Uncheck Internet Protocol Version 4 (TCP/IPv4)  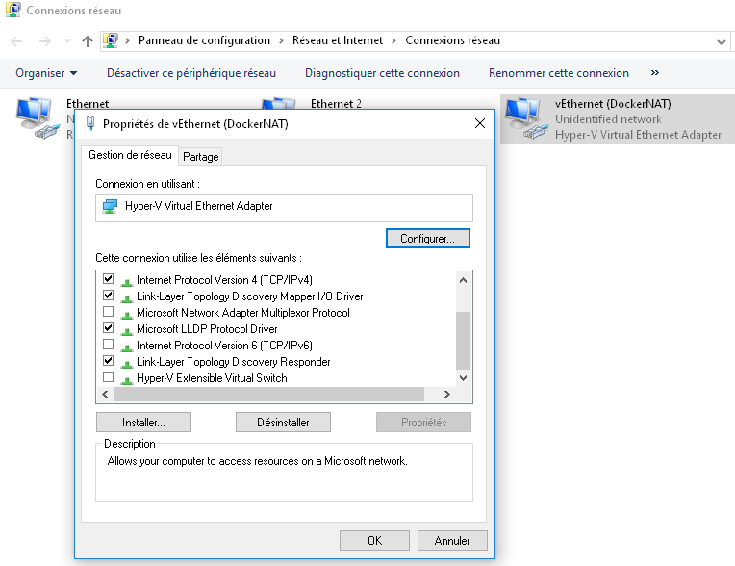(109, 279)
